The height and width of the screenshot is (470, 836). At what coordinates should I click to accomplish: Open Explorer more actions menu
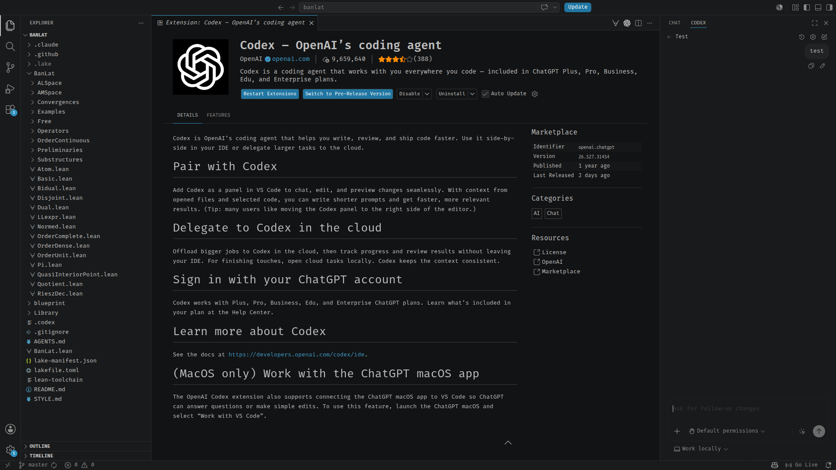click(141, 23)
